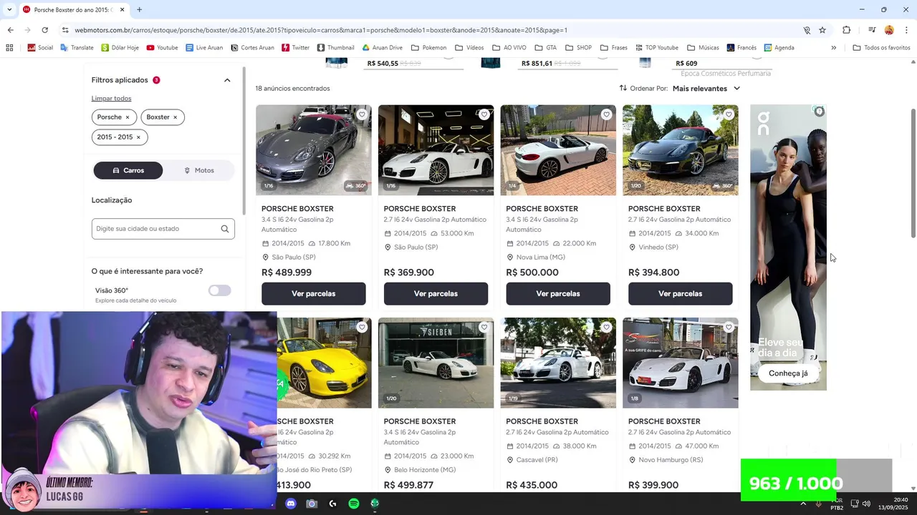Click Ver parcelas for the R$ 489.999 Boxster
Screen dimensions: 917x515
tap(314, 294)
